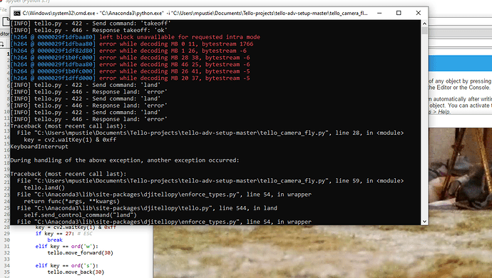Viewport: 492px width, 278px height.
Task: Click "tello.move_forward(30)" in Spyder editor
Action: [x=81, y=253]
